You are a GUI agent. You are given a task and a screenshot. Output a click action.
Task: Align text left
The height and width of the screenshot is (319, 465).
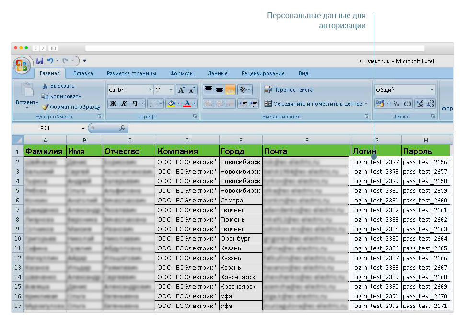[209, 103]
